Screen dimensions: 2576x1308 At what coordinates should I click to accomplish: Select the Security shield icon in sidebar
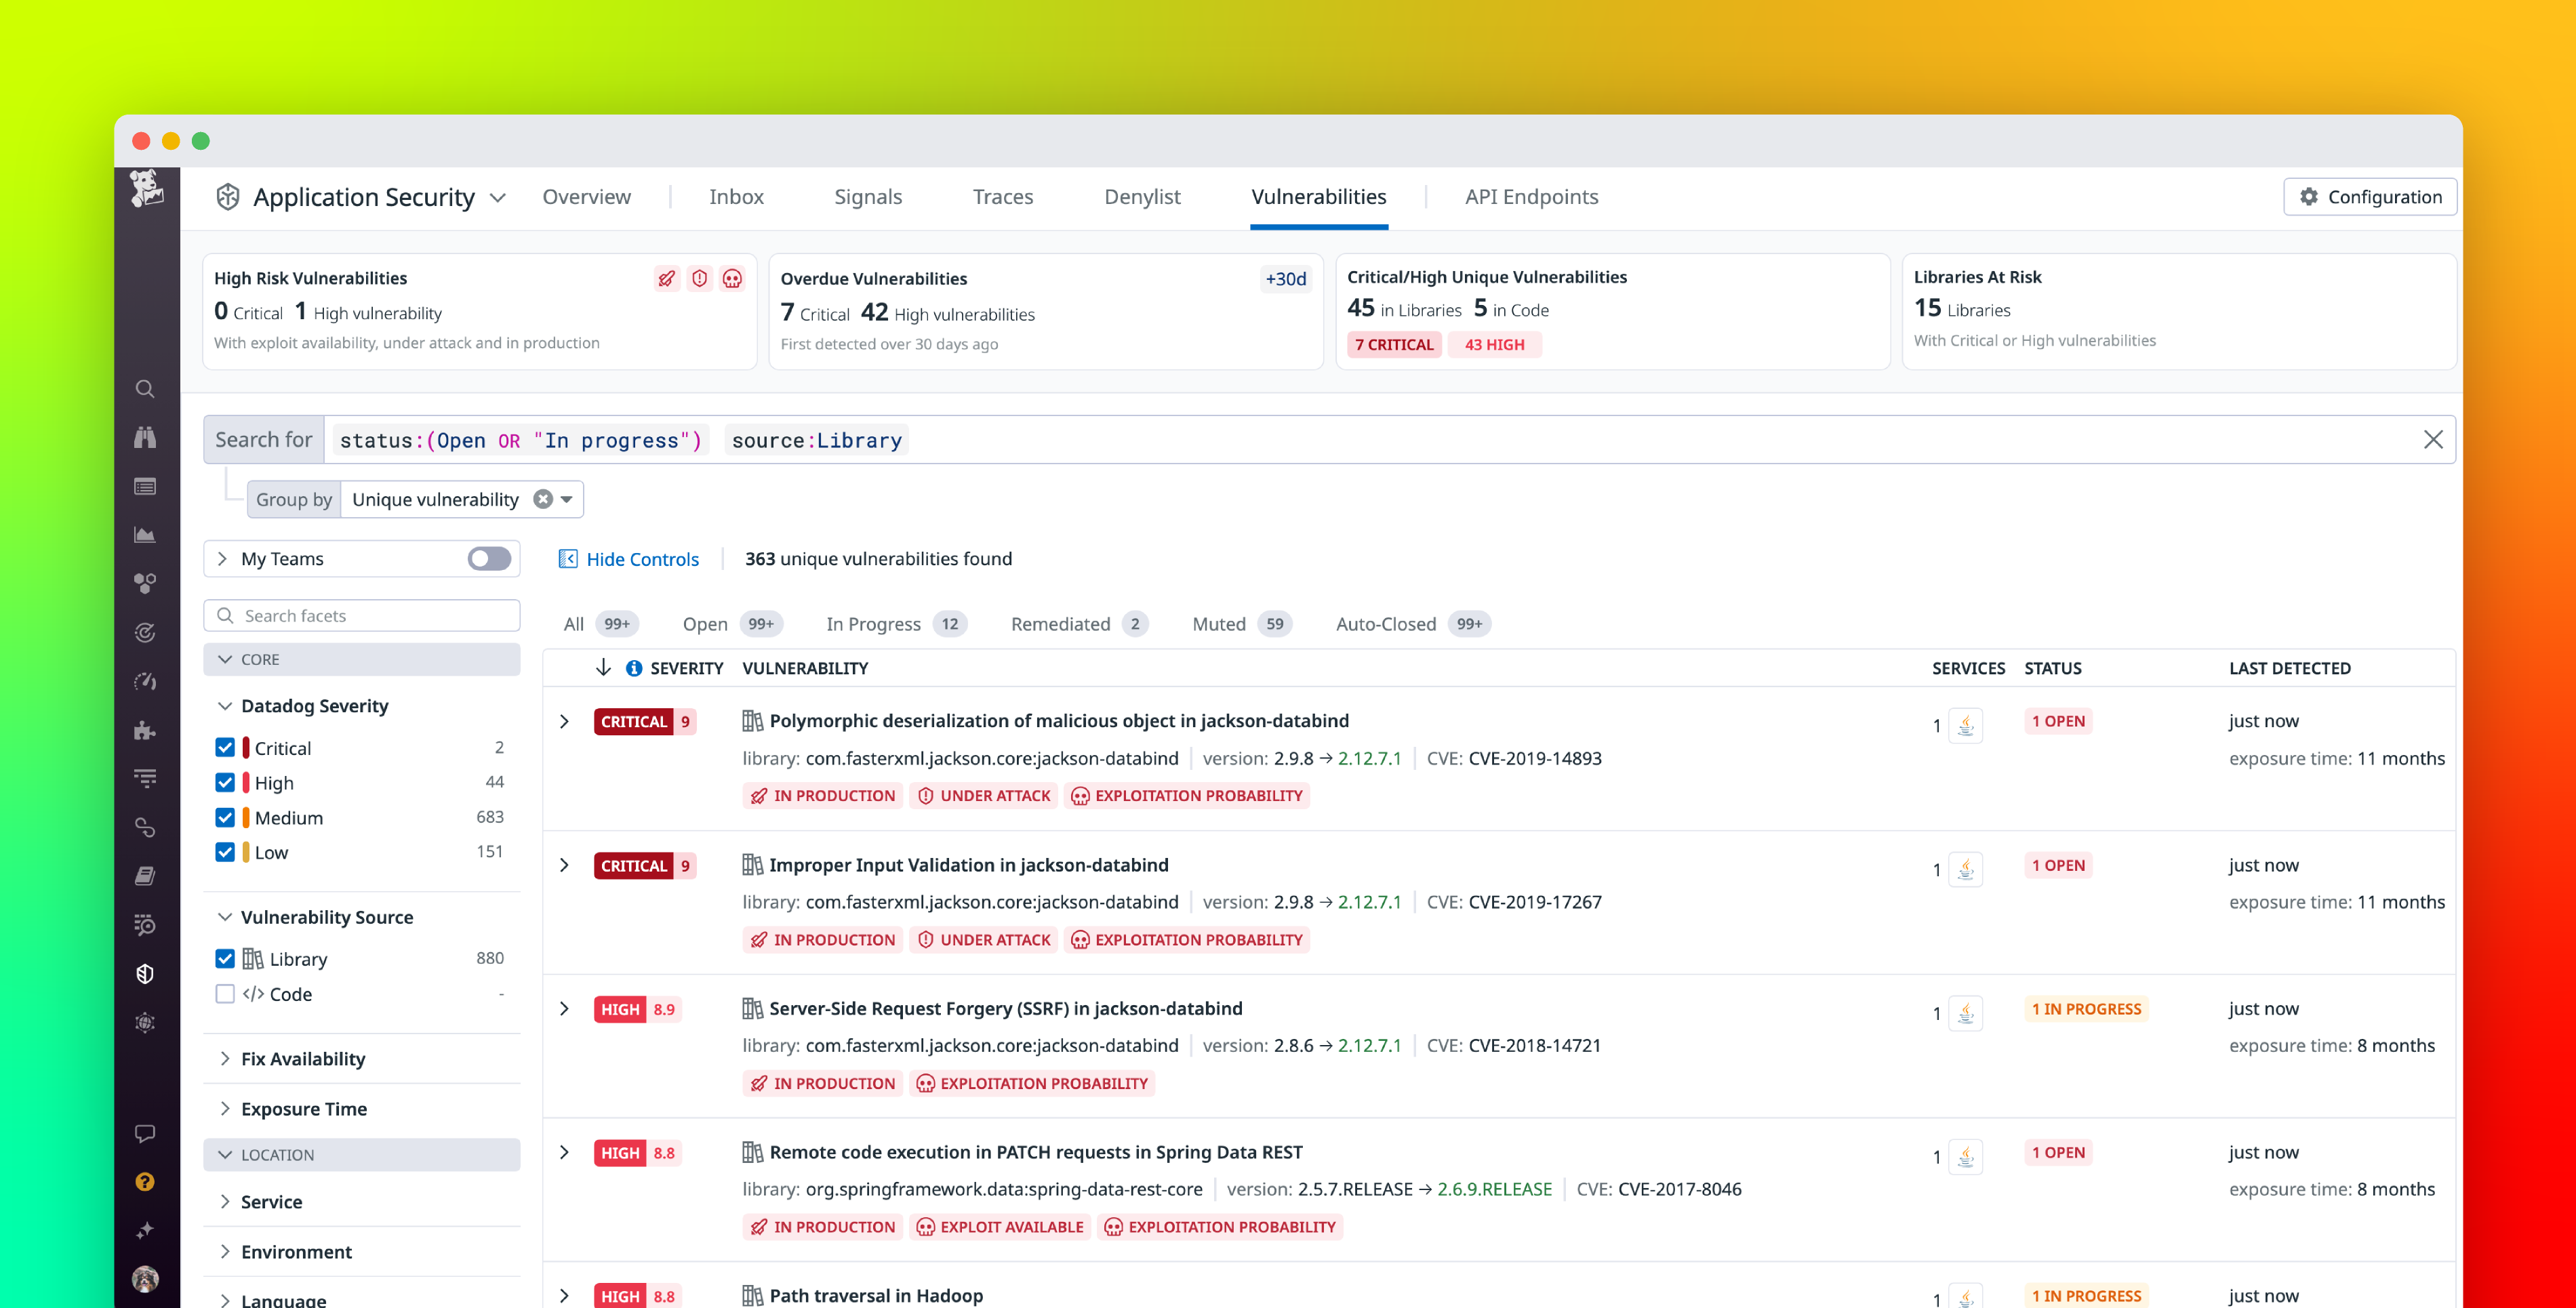(x=146, y=973)
